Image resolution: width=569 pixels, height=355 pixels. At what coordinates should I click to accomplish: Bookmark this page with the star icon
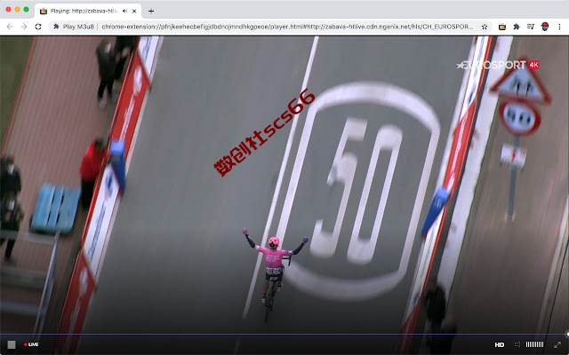484,27
